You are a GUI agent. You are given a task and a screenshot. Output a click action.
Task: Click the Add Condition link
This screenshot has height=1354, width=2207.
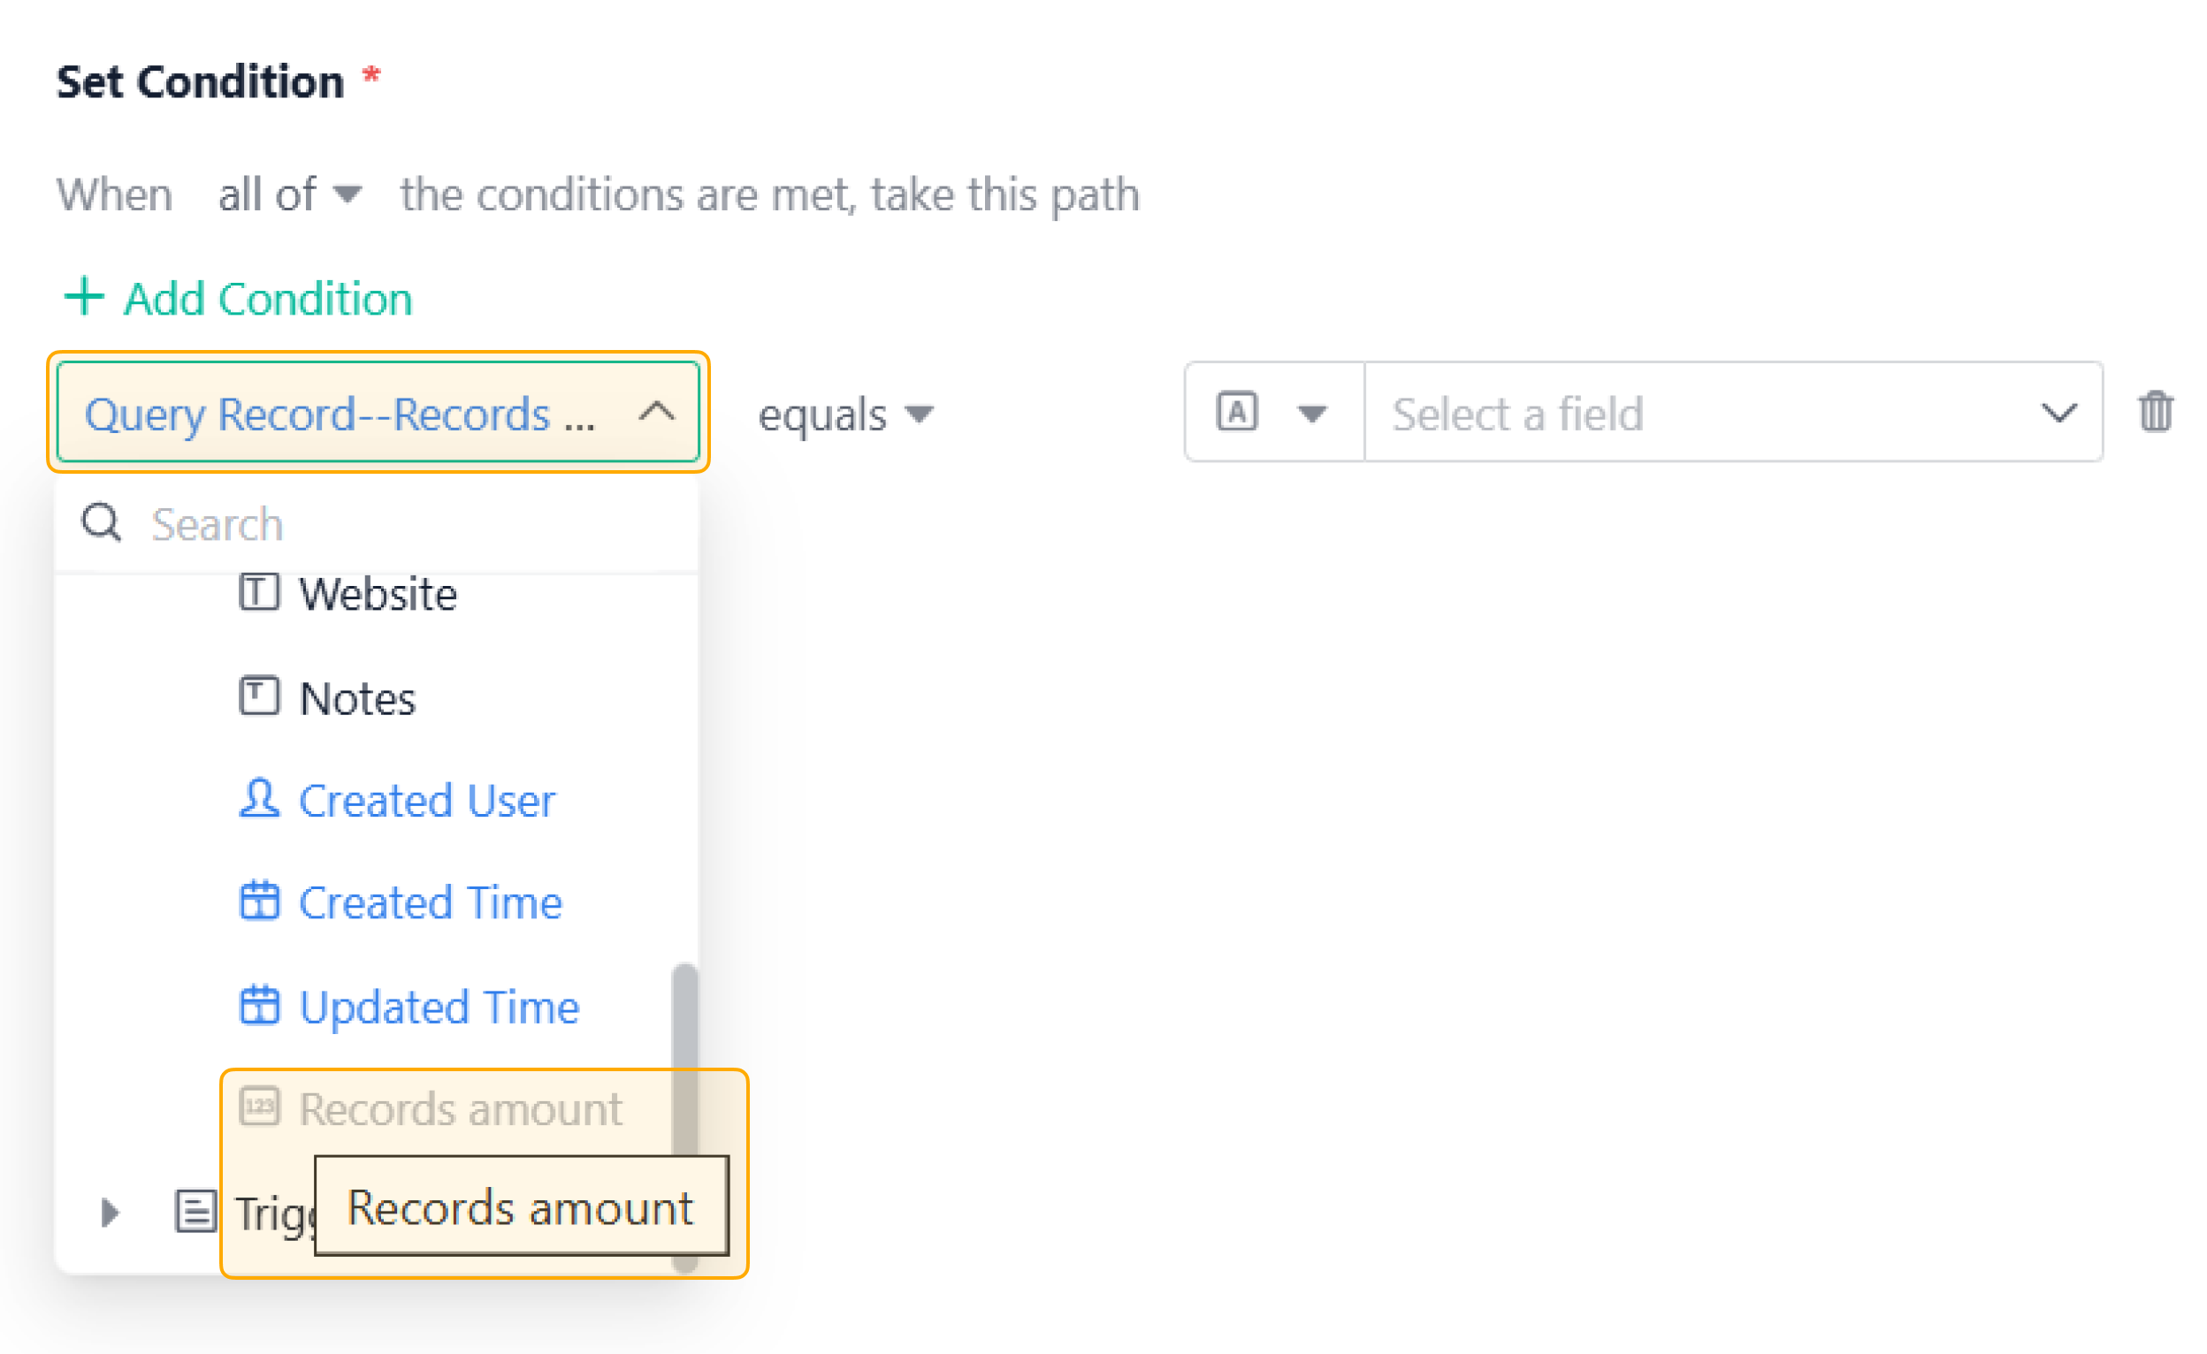tap(238, 298)
